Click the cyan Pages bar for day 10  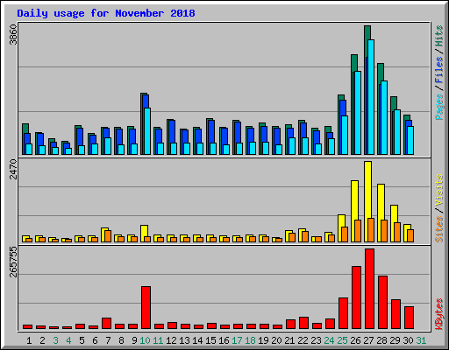[147, 131]
